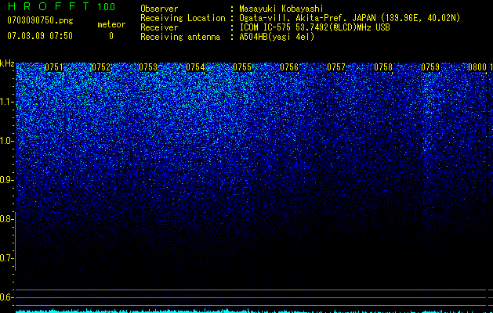
Task: Click the date stamp 07.03.09 07:50
Action: [x=40, y=36]
